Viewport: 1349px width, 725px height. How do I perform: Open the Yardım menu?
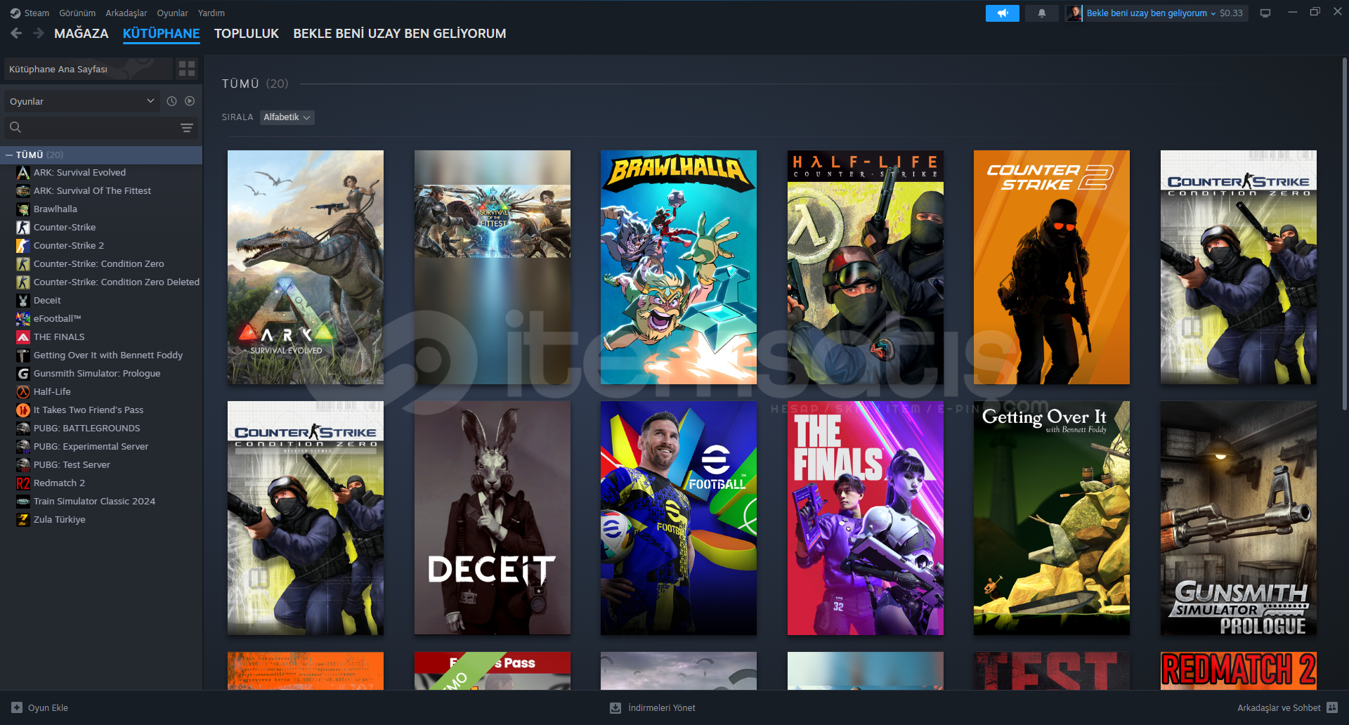click(211, 13)
